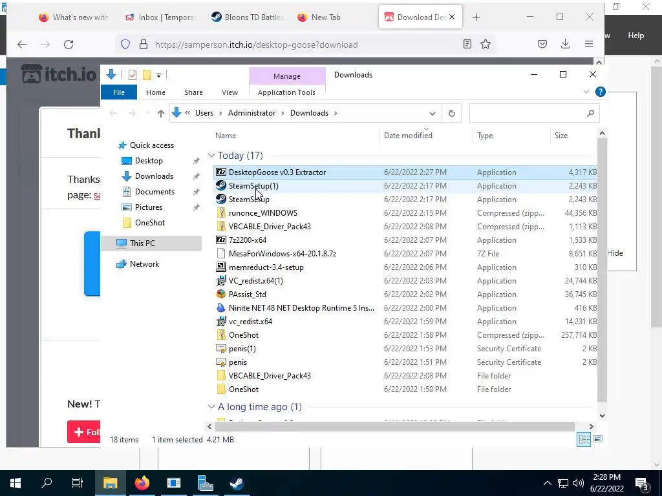Sort by the Date modified column
The height and width of the screenshot is (496, 662).
(x=426, y=136)
